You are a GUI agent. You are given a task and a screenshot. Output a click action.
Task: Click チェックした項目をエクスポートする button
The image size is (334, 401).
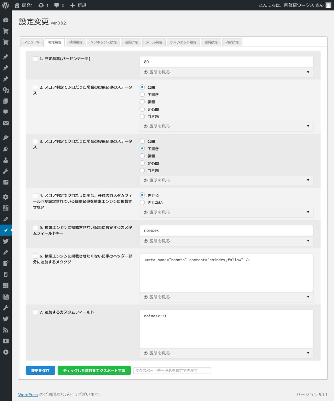(x=94, y=371)
